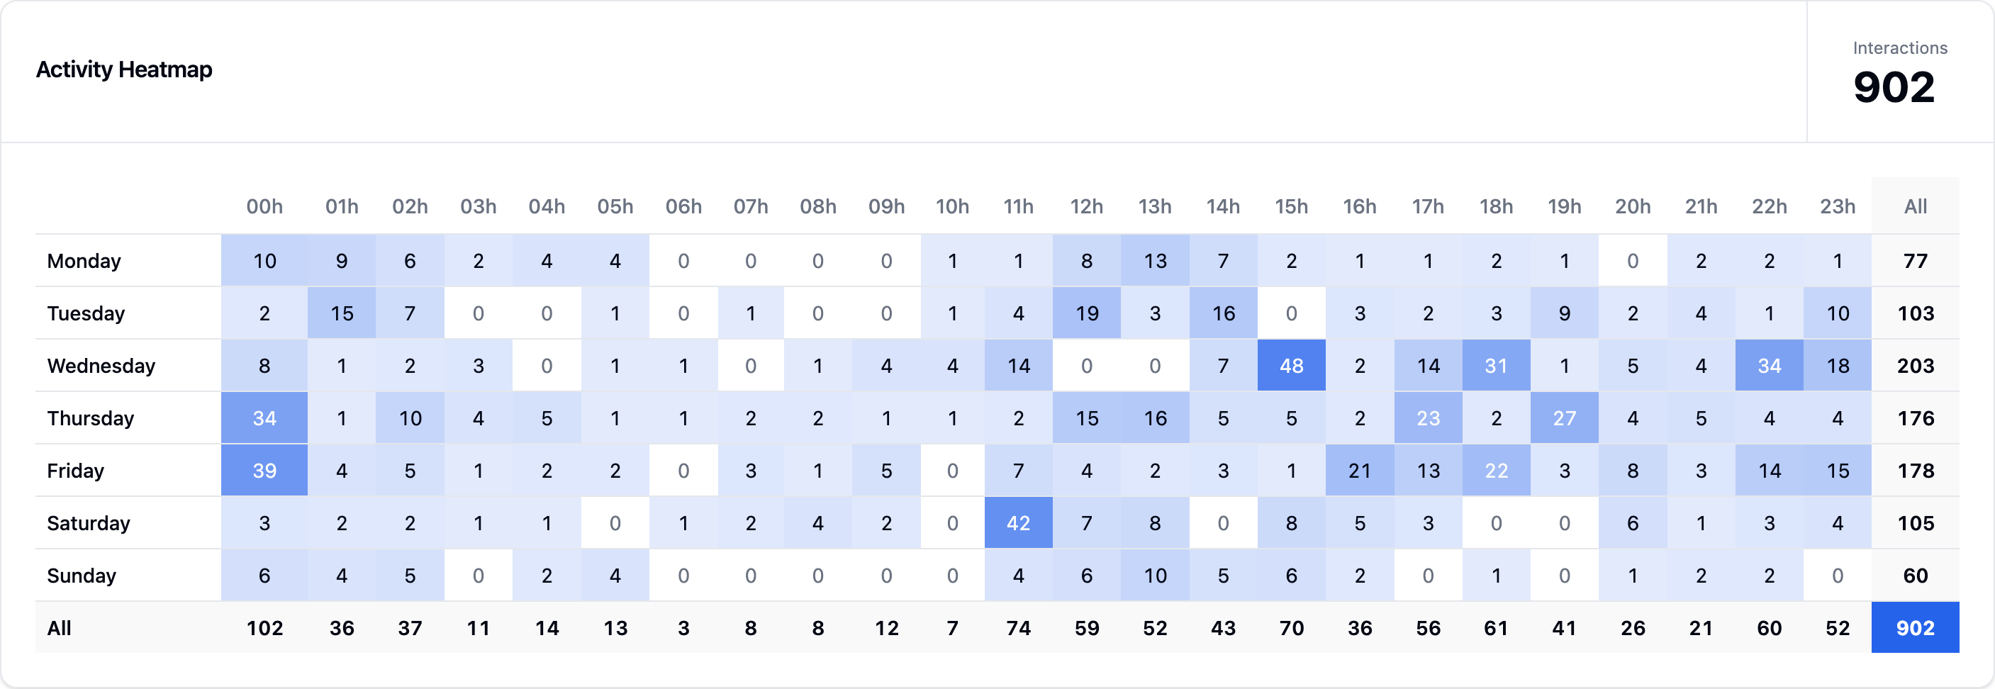
Task: Click the Wednesday 15h cell showing 48
Action: coord(1291,365)
